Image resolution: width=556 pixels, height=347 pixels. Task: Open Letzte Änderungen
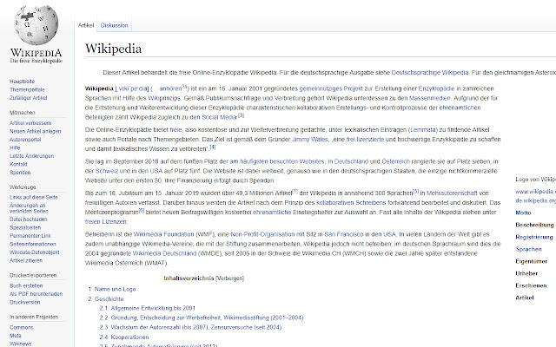[31, 156]
